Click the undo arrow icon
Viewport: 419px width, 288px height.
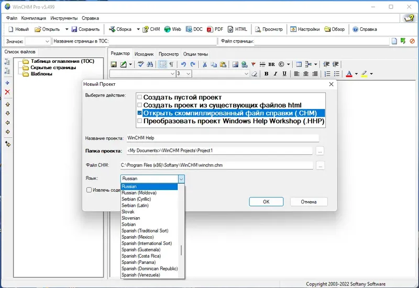pyautogui.click(x=183, y=64)
